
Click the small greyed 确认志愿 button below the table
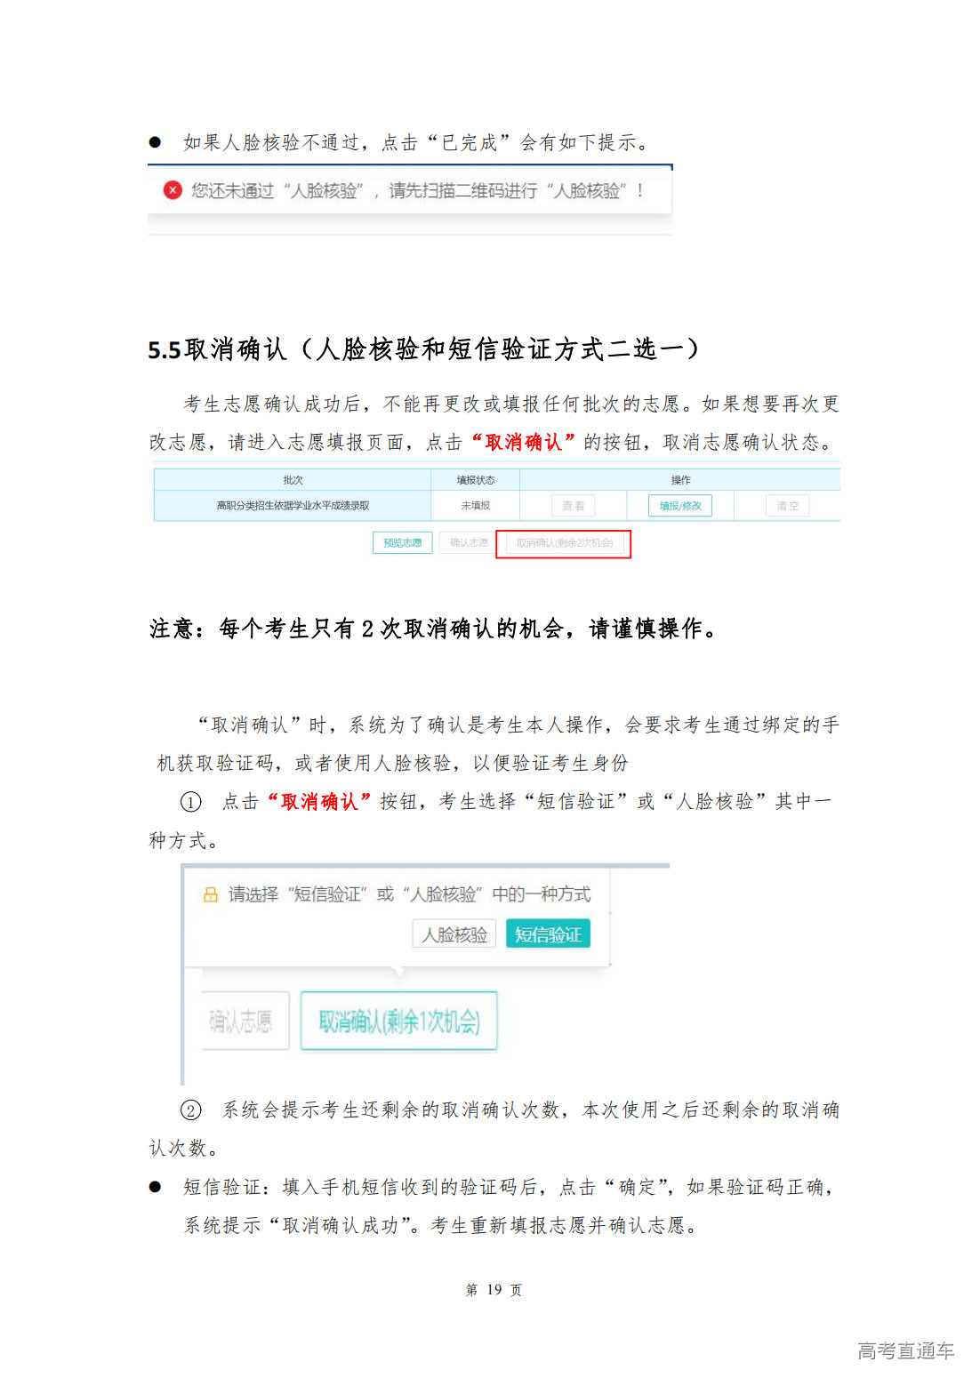468,542
